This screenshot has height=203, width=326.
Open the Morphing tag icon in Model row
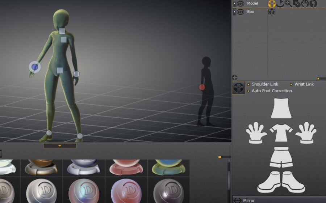click(296, 4)
